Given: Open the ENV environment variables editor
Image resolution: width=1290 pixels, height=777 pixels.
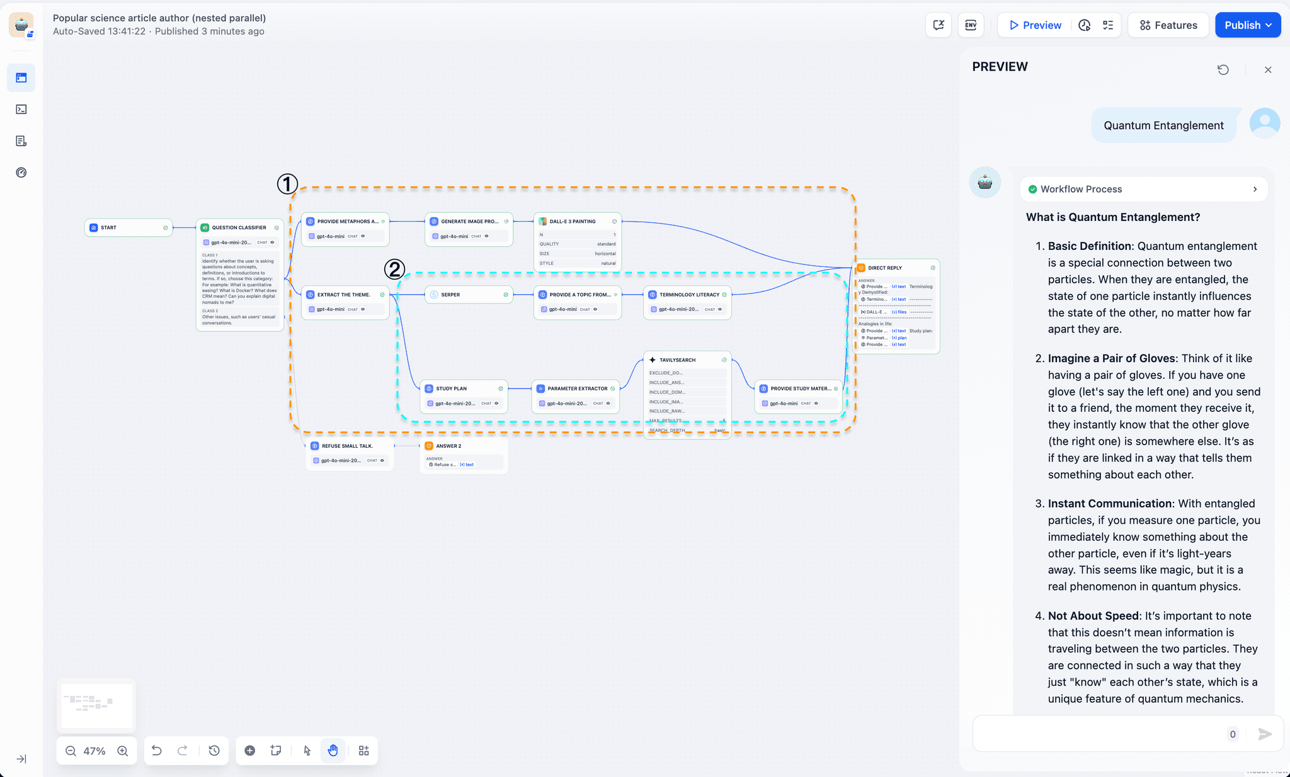Looking at the screenshot, I should (x=971, y=25).
